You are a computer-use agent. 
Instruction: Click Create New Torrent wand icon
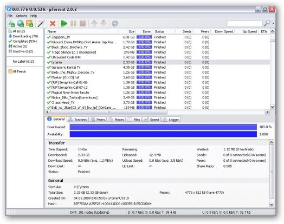[41, 23]
